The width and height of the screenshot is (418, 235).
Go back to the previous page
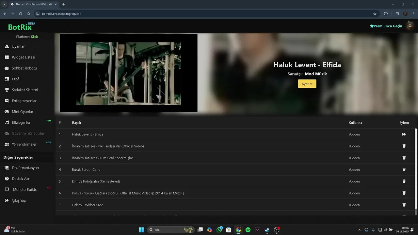(x=5, y=14)
